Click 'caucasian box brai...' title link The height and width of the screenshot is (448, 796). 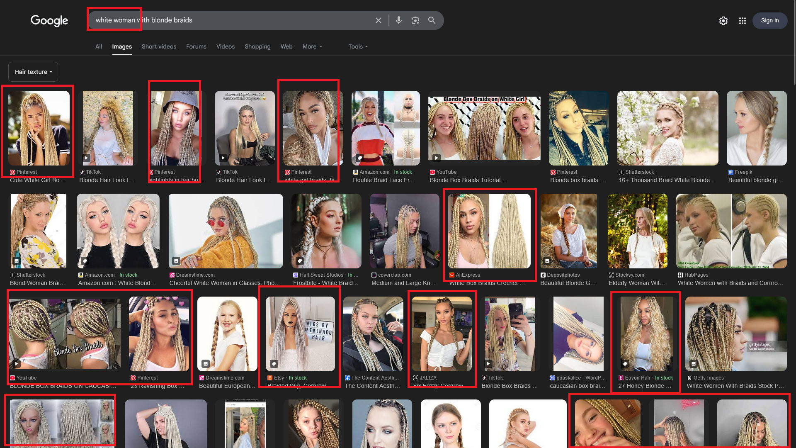click(577, 386)
